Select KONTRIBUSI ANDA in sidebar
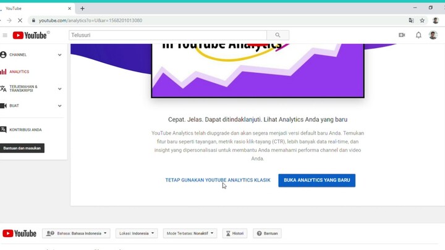The width and height of the screenshot is (445, 250). pos(25,130)
